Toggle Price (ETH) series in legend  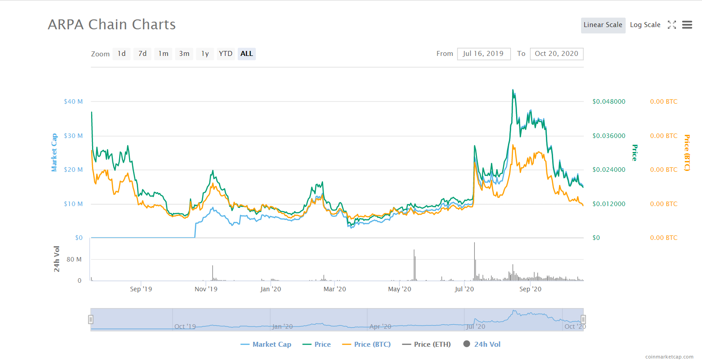point(426,345)
